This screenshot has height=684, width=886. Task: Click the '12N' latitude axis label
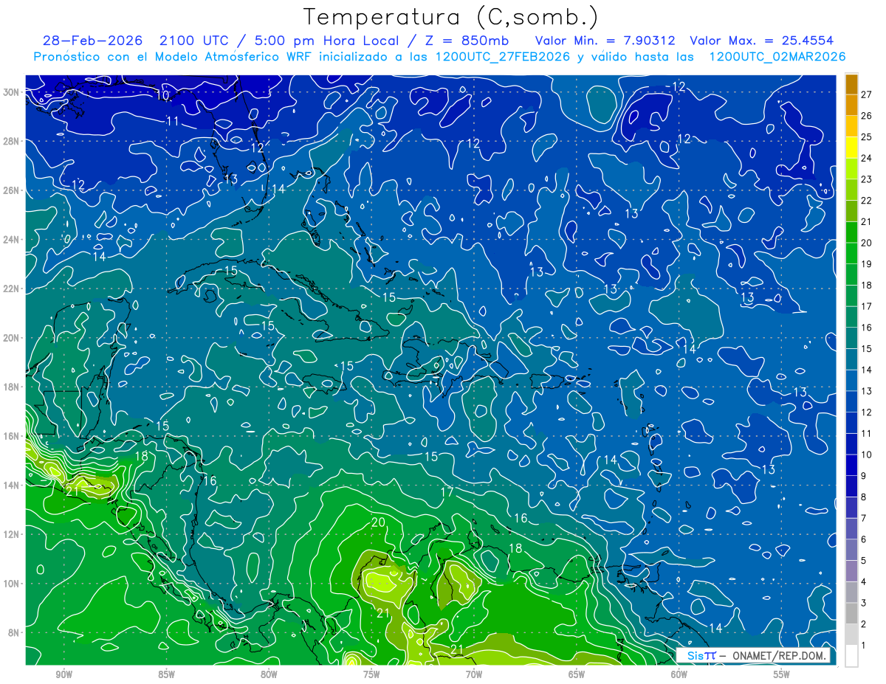[12, 534]
